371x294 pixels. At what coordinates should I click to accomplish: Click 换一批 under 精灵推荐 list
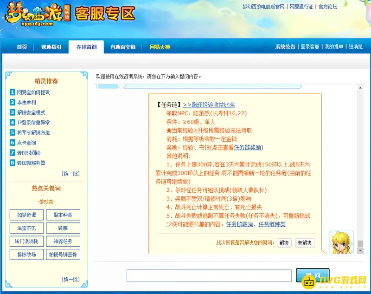click(x=71, y=174)
